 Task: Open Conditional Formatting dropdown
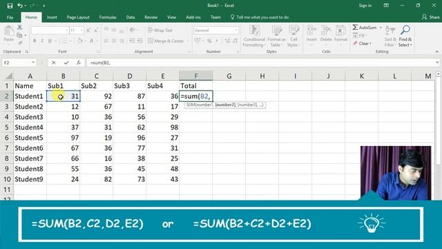(254, 36)
